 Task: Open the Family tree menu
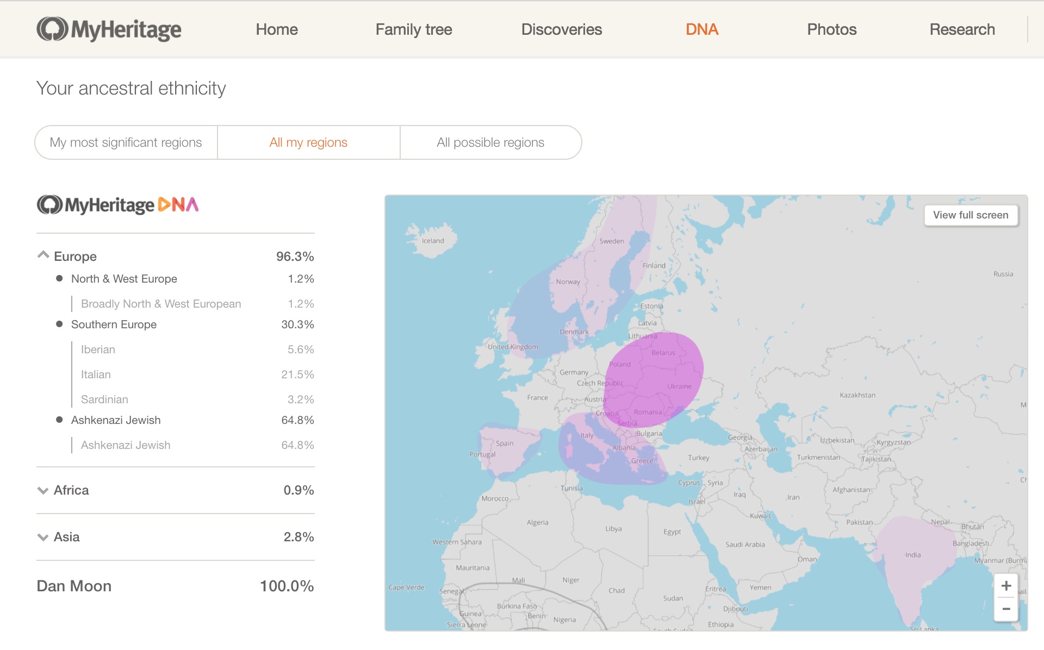(x=413, y=29)
